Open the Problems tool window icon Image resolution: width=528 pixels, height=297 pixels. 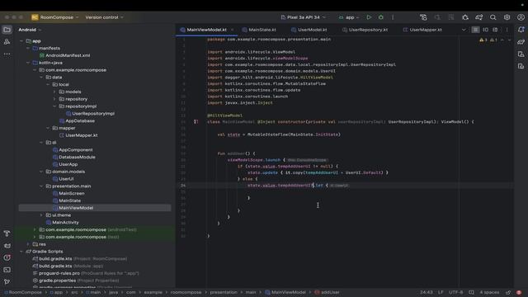[x=7, y=257]
